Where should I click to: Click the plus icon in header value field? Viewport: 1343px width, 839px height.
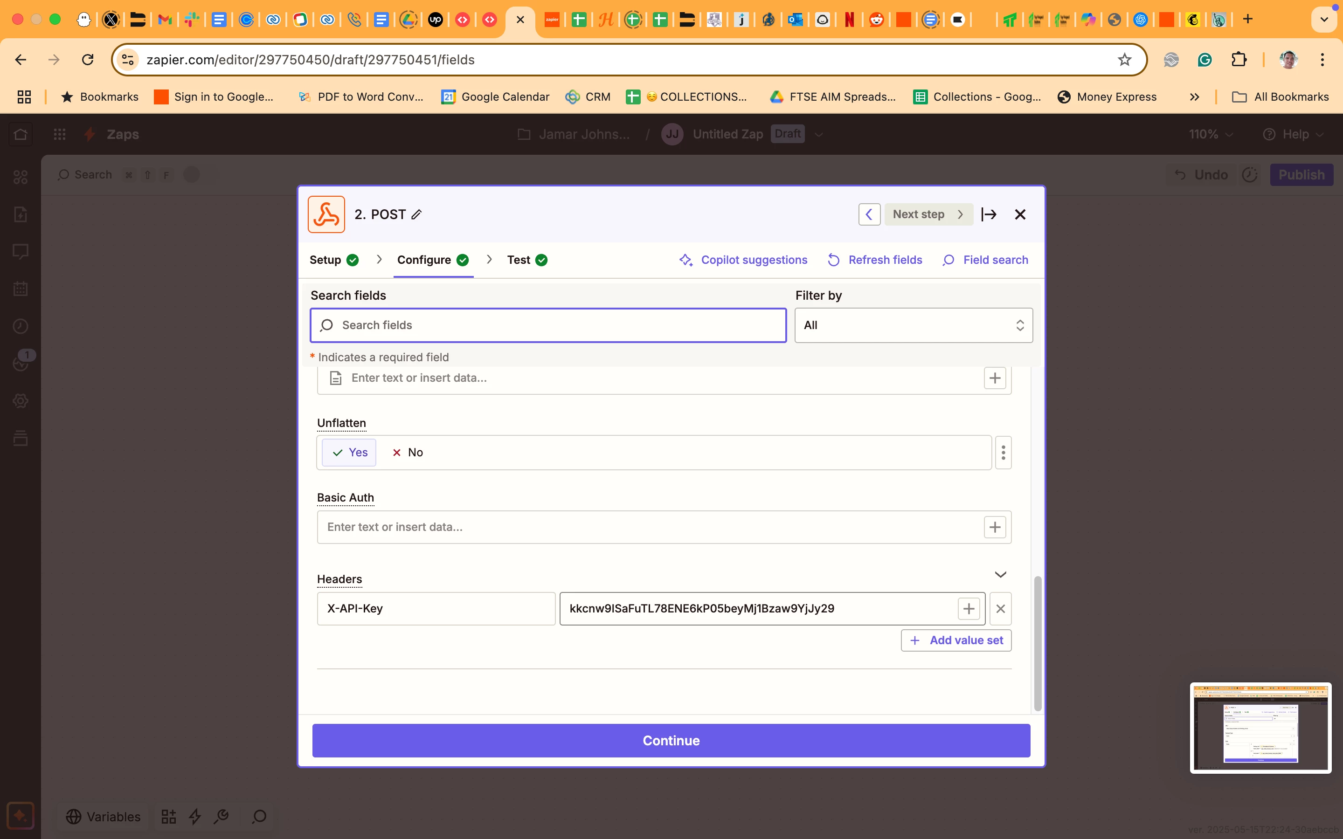(969, 609)
